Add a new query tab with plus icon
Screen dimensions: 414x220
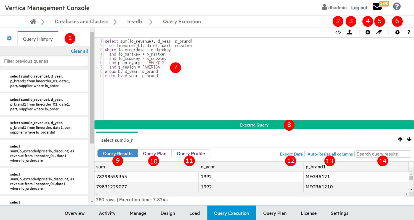click(x=368, y=32)
